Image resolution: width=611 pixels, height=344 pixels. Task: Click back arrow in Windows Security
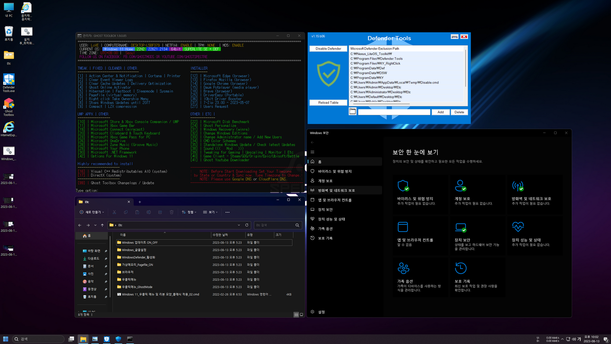pyautogui.click(x=312, y=142)
